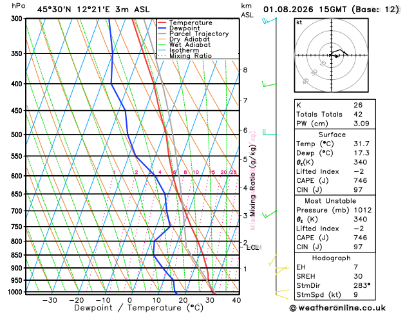Click the yellow wind barb near 900 hPa
Screen dimensions: 405x313
(x=281, y=269)
